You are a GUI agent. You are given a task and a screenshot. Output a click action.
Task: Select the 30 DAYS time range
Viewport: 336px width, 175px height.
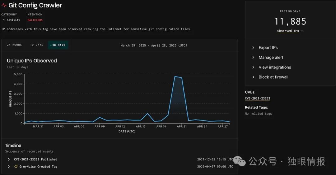point(58,45)
